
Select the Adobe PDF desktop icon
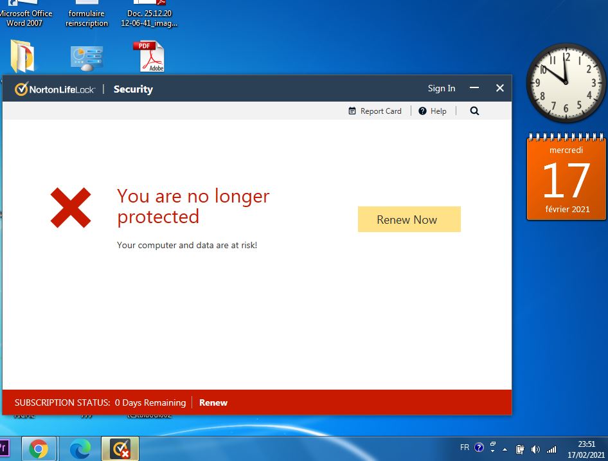(150, 56)
